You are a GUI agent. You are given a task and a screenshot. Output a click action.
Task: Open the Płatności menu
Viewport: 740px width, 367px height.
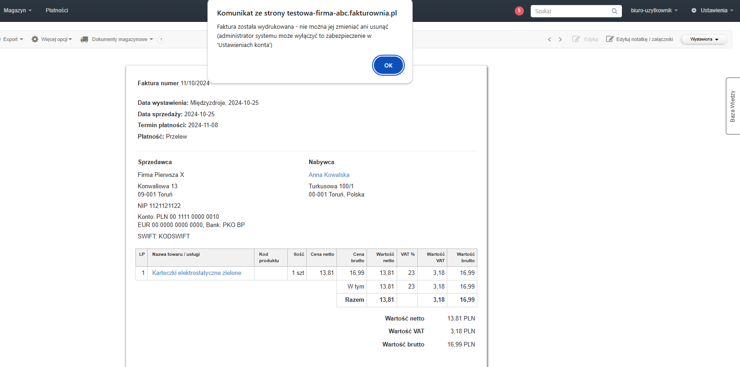coord(57,10)
